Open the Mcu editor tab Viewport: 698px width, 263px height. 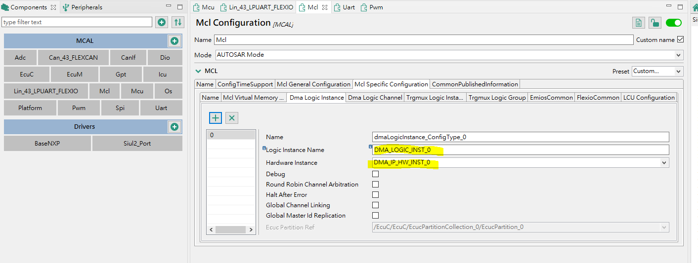pos(203,7)
